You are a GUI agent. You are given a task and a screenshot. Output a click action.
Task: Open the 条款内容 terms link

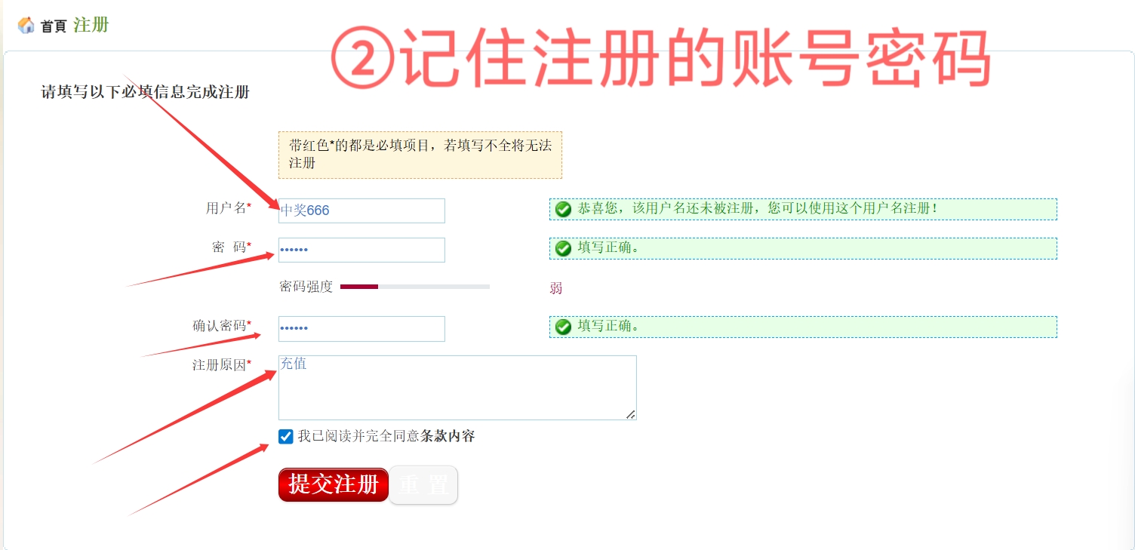[448, 436]
